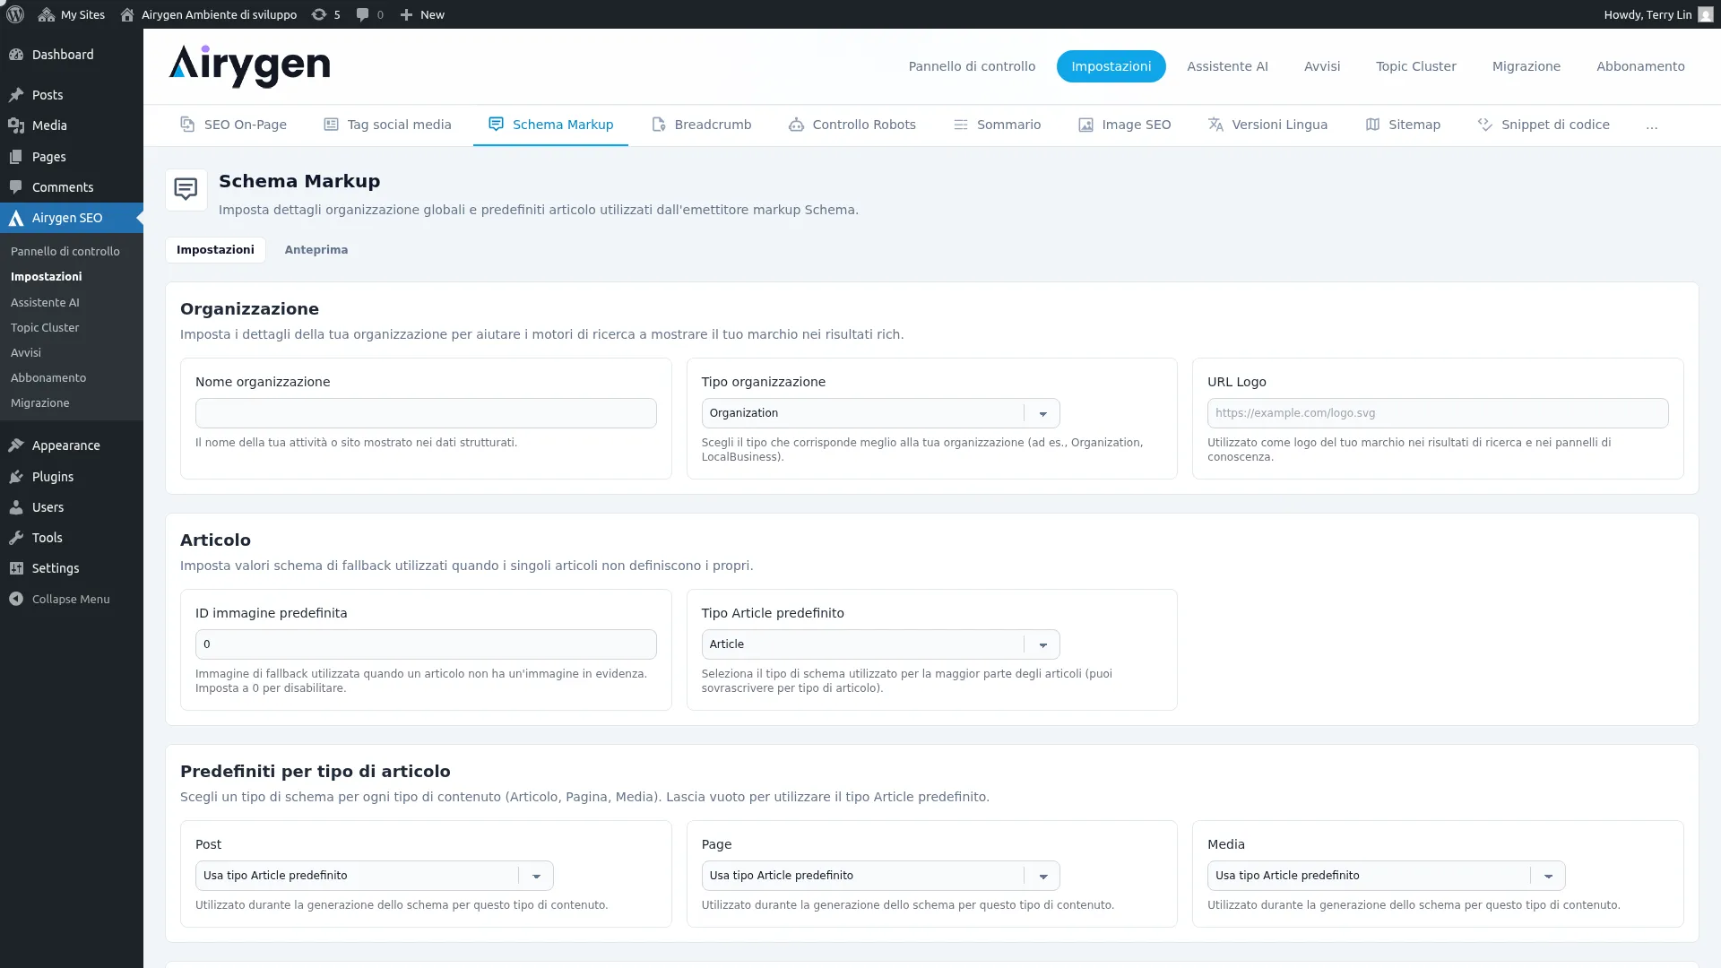Click the Breadcrumb tab icon
The height and width of the screenshot is (968, 1721).
coord(658,125)
